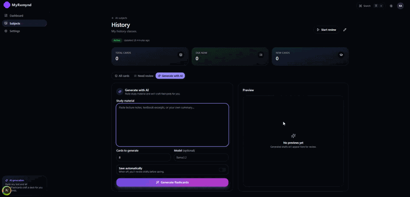This screenshot has height=197, width=410.
Task: Click the Preview panel heading
Action: tap(248, 90)
